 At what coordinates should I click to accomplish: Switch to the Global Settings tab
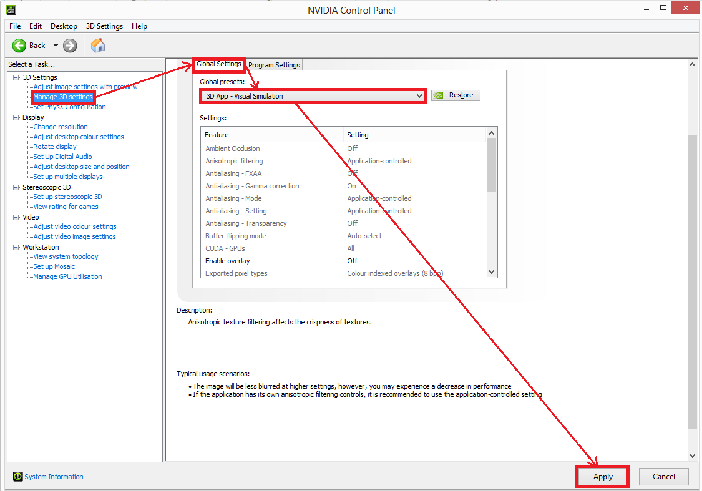(x=218, y=64)
